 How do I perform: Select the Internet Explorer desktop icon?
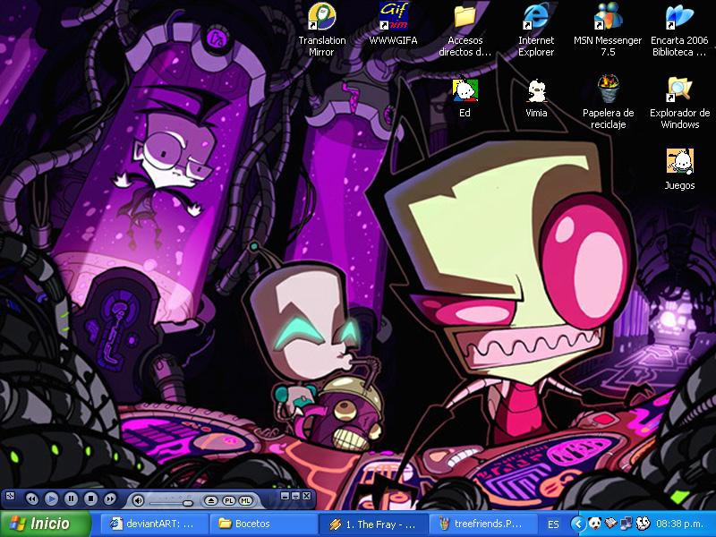(x=536, y=30)
